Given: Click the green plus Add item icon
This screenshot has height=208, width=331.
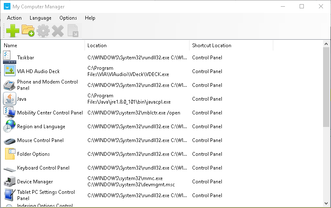Looking at the screenshot, I should (x=13, y=31).
